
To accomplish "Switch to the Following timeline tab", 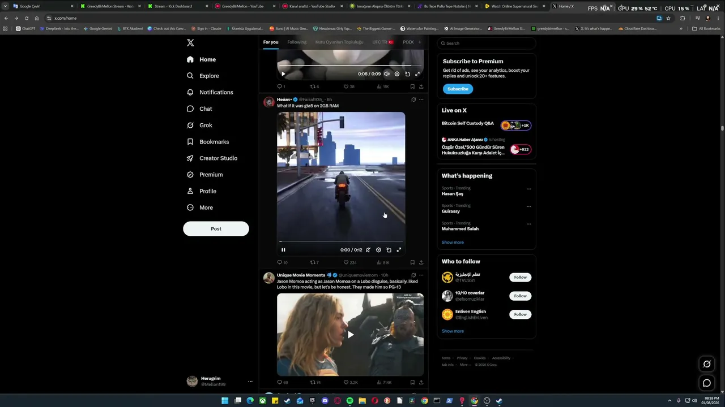I will click(297, 42).
